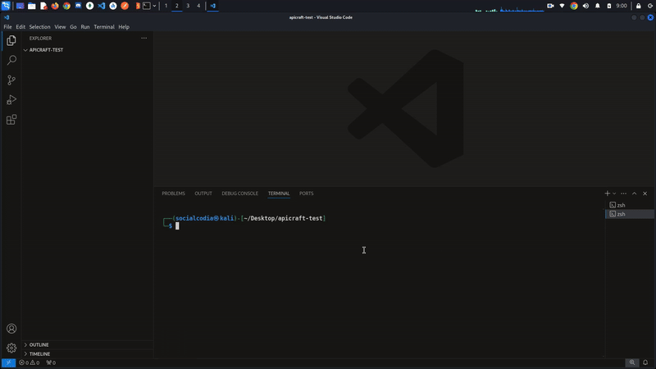The width and height of the screenshot is (656, 369).
Task: Open the screen recorder tray icon
Action: pos(550,6)
